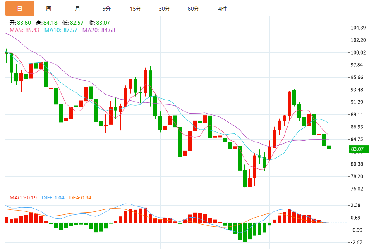Viewport: 369px width, 249px height.
Task: Click the MA5: 85.43 indicator label
Action: coord(24,30)
